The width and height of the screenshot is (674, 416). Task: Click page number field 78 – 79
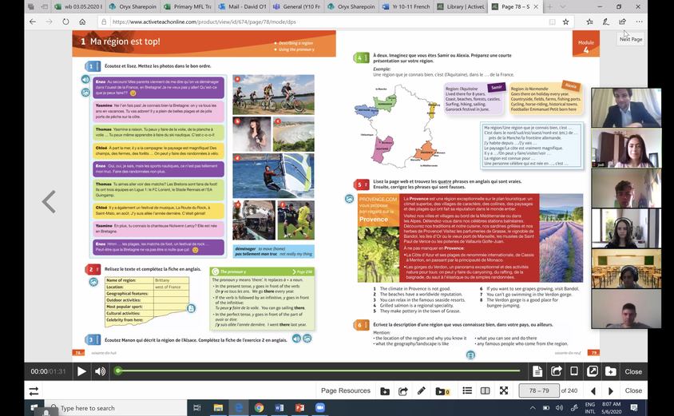point(539,390)
